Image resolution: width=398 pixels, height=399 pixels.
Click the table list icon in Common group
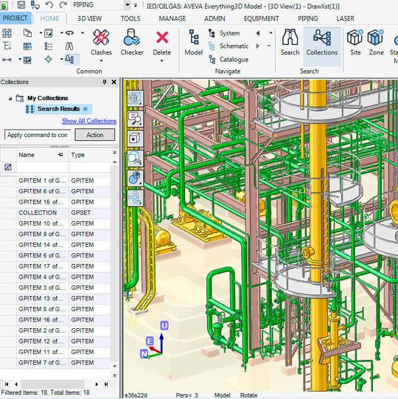(27, 46)
